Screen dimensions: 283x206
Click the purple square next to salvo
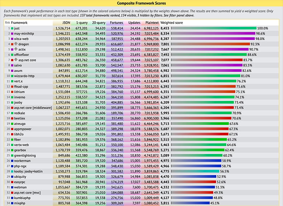(x=12, y=65)
